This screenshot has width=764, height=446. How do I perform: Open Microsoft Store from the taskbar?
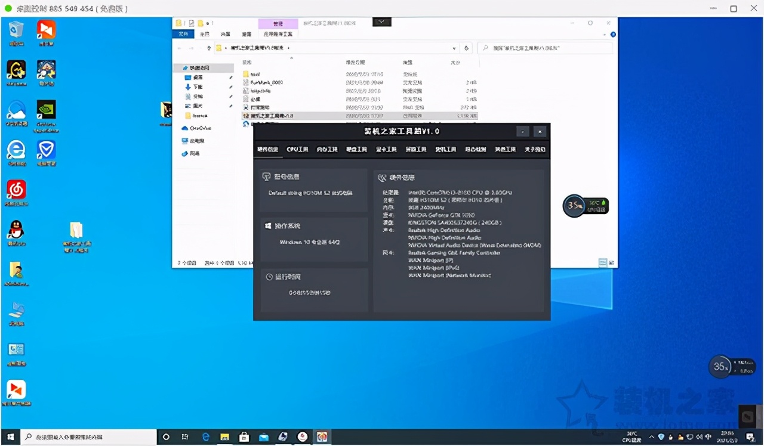(x=244, y=437)
